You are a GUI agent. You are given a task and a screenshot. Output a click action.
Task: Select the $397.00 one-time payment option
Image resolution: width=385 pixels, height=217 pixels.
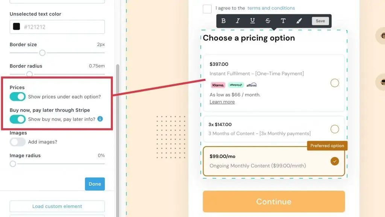tap(335, 83)
